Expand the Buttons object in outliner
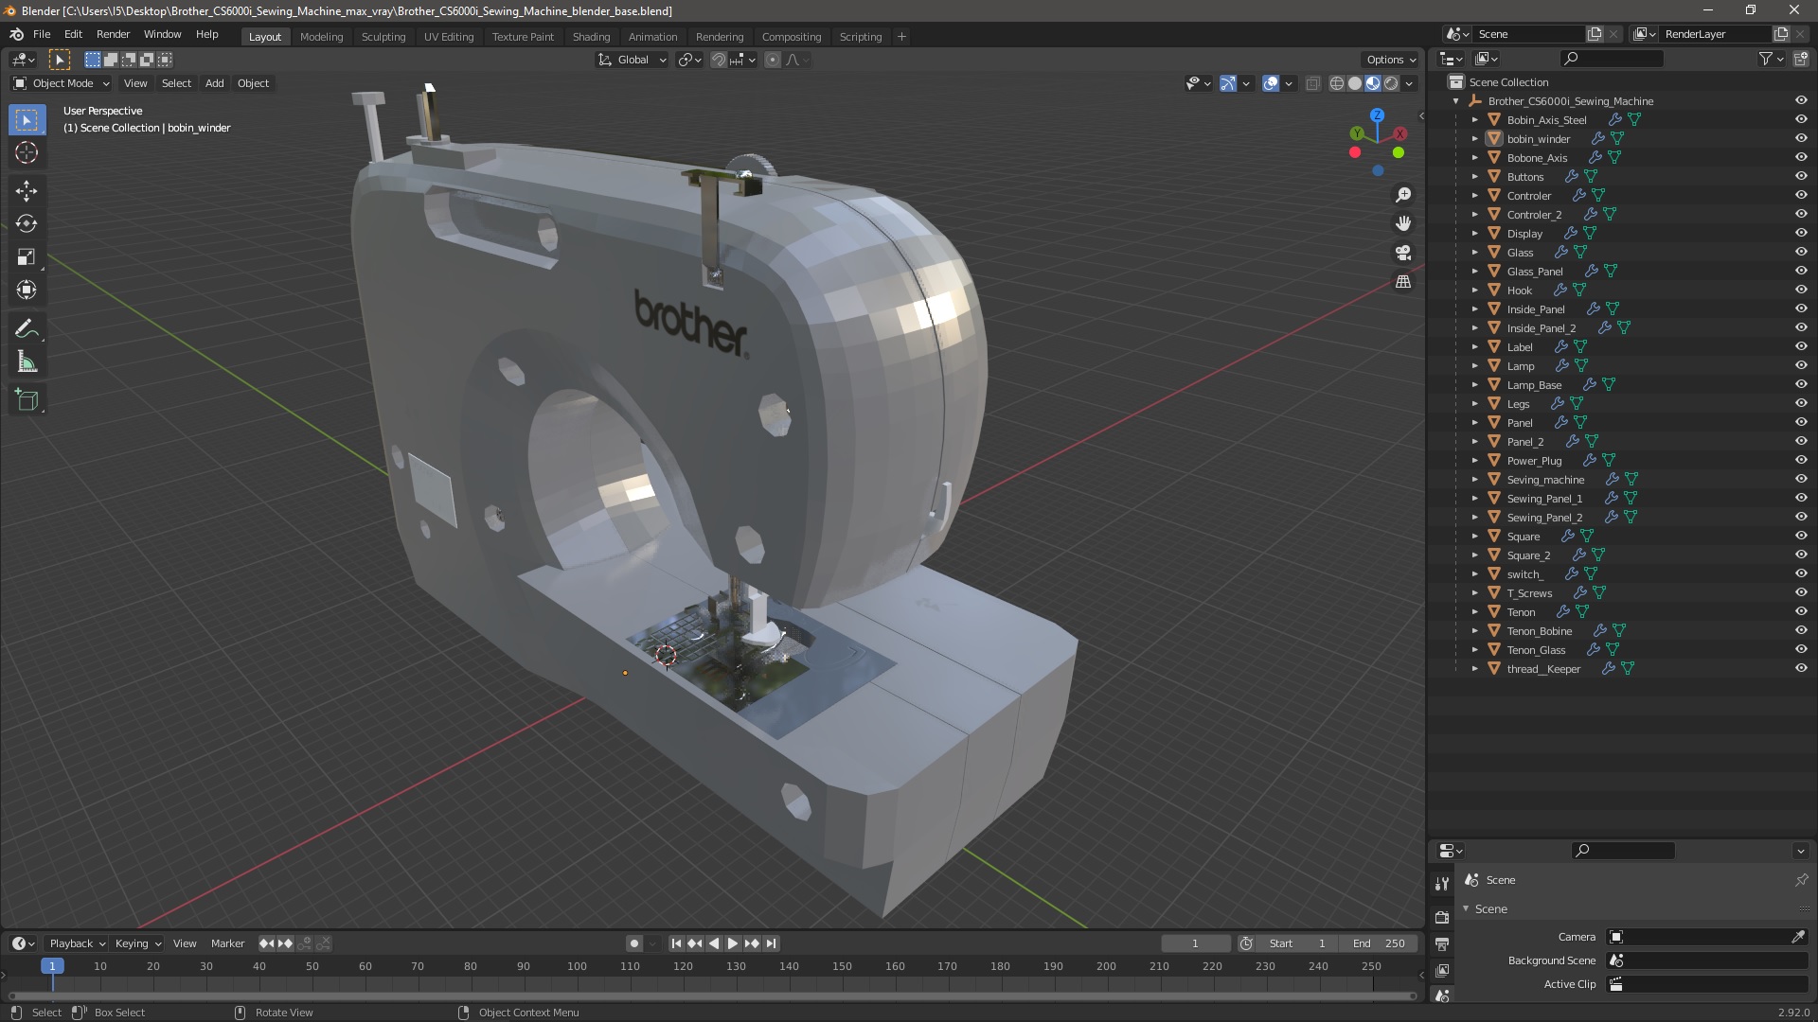 coord(1474,177)
